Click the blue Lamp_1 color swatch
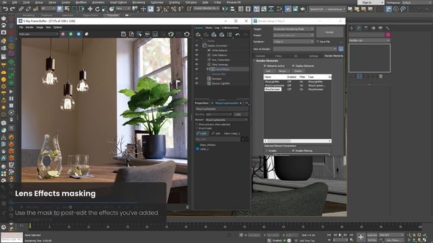433x243 pixels. pos(198,148)
